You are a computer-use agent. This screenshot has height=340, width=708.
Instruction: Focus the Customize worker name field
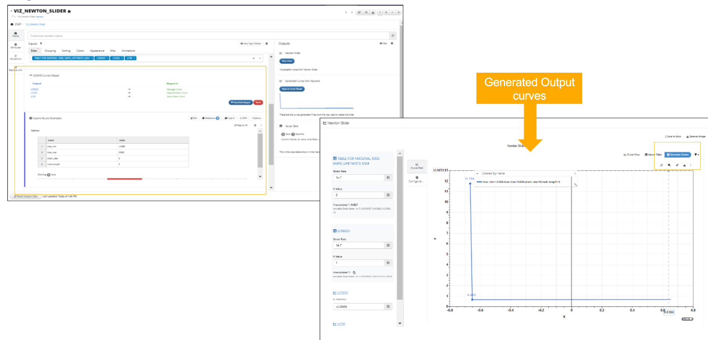[x=208, y=36]
